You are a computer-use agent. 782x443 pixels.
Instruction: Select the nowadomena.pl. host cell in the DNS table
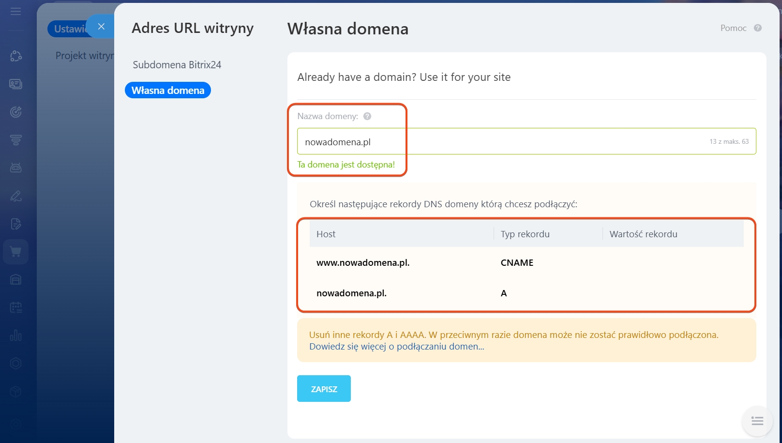click(351, 293)
